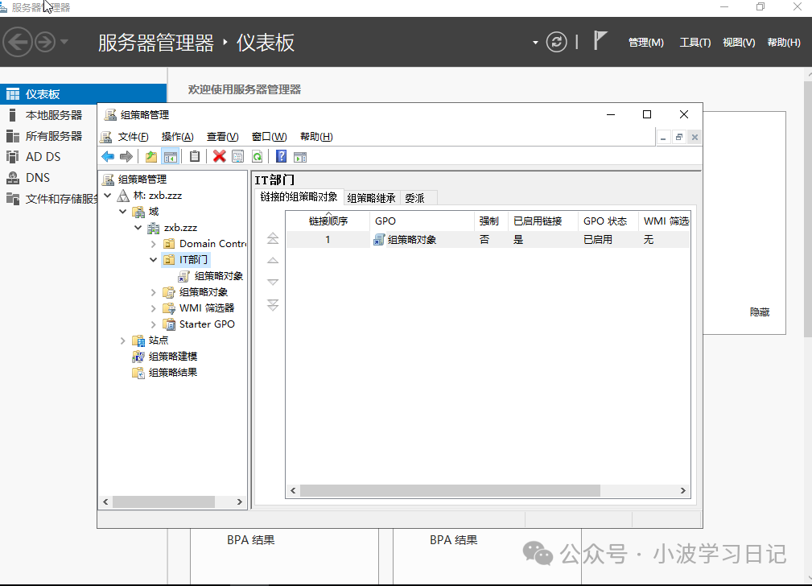The image size is (812, 586).
Task: Open the 操作(A) menu
Action: 176,136
